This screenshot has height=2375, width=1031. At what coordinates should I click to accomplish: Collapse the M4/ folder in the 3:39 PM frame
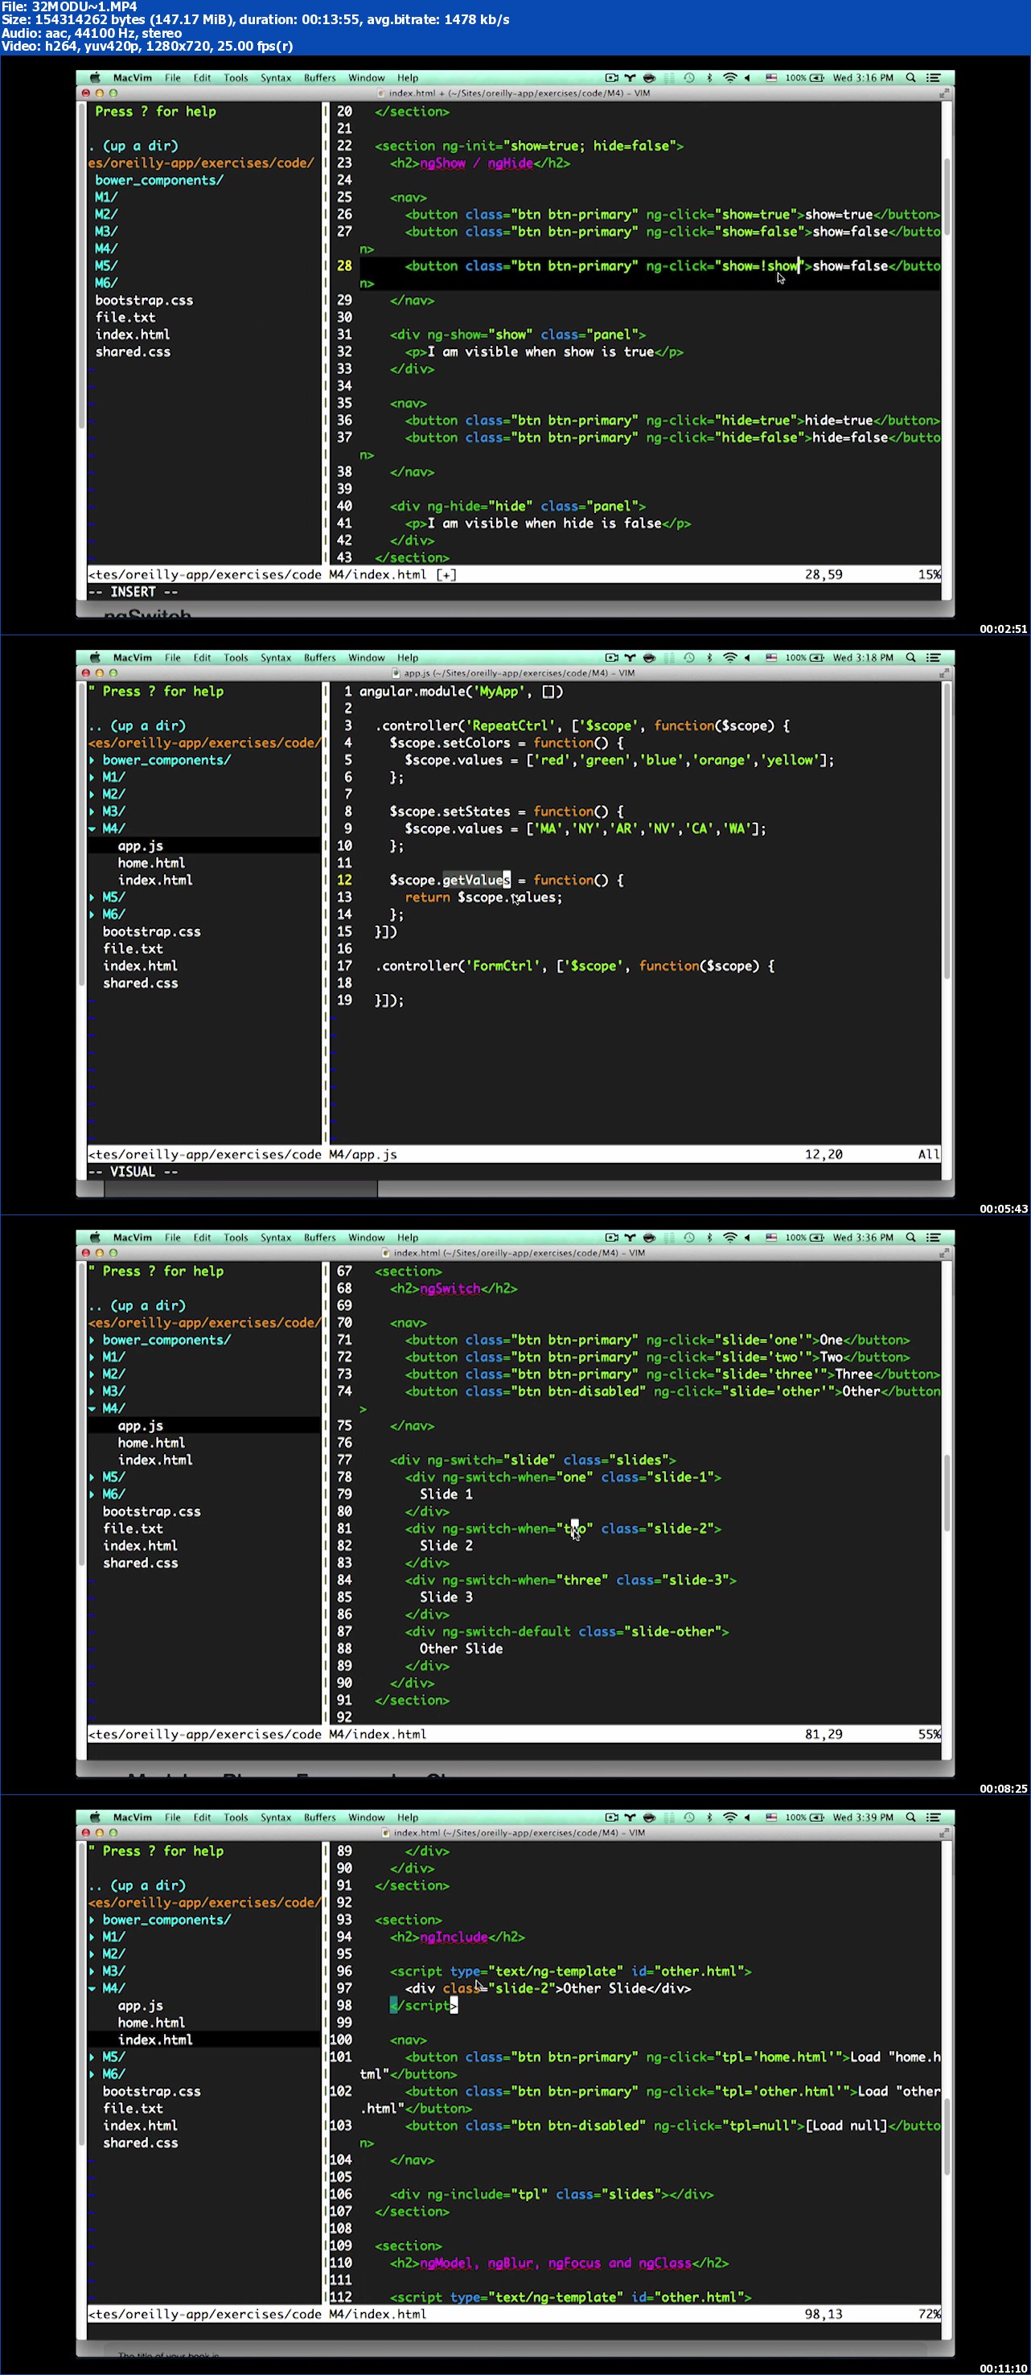coord(92,1989)
